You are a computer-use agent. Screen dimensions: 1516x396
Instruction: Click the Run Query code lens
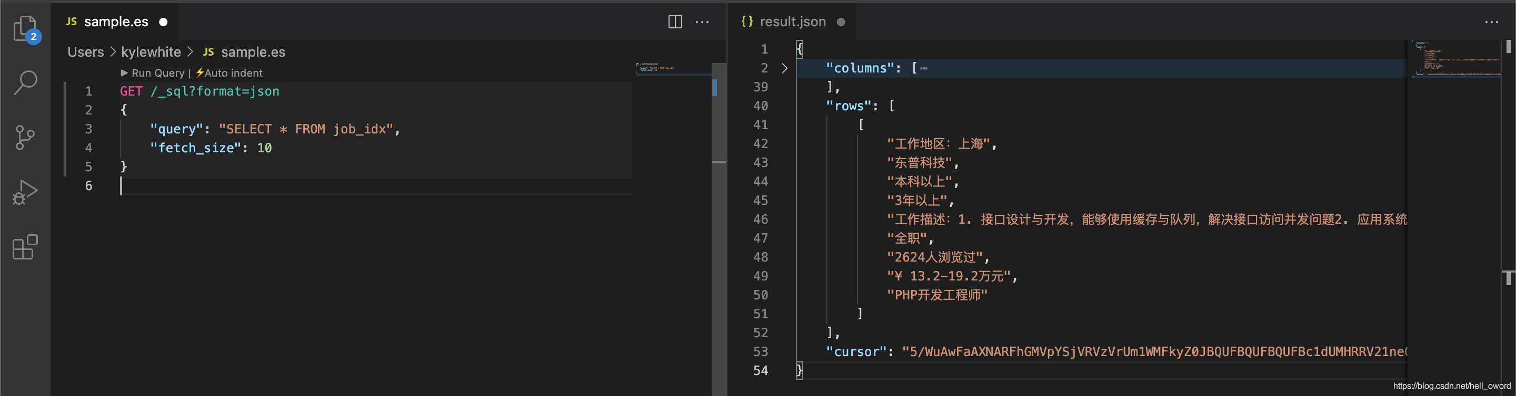(x=153, y=73)
